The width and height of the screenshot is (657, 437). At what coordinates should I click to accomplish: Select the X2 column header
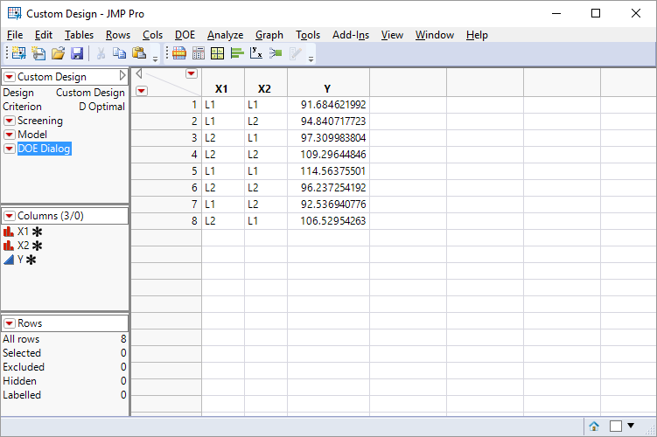tap(266, 83)
